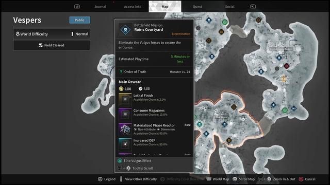Image resolution: width=330 pixels, height=185 pixels.
Task: Click the Legend label in bottom bar
Action: click(110, 179)
